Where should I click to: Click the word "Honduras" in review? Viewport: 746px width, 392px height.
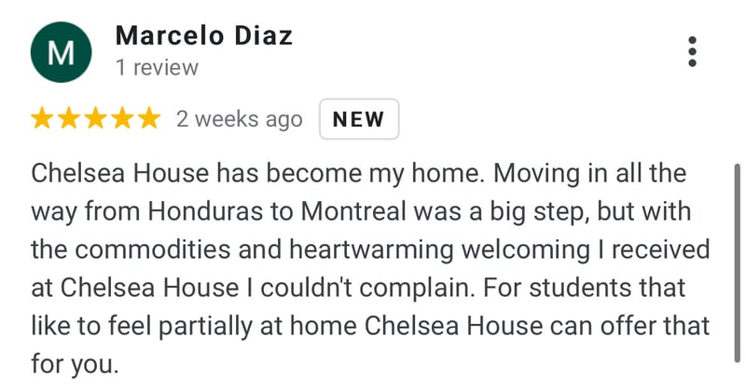205,211
